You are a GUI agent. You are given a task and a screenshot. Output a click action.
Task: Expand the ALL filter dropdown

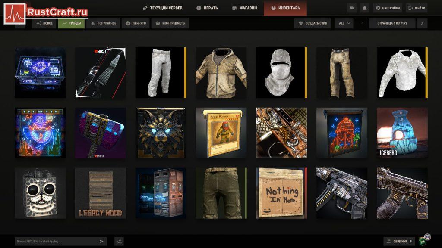[344, 23]
